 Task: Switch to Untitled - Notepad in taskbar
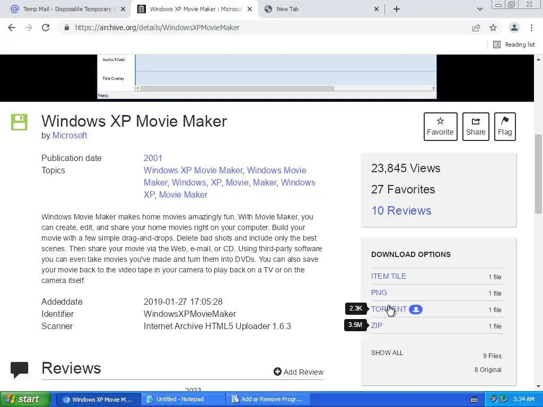click(183, 400)
